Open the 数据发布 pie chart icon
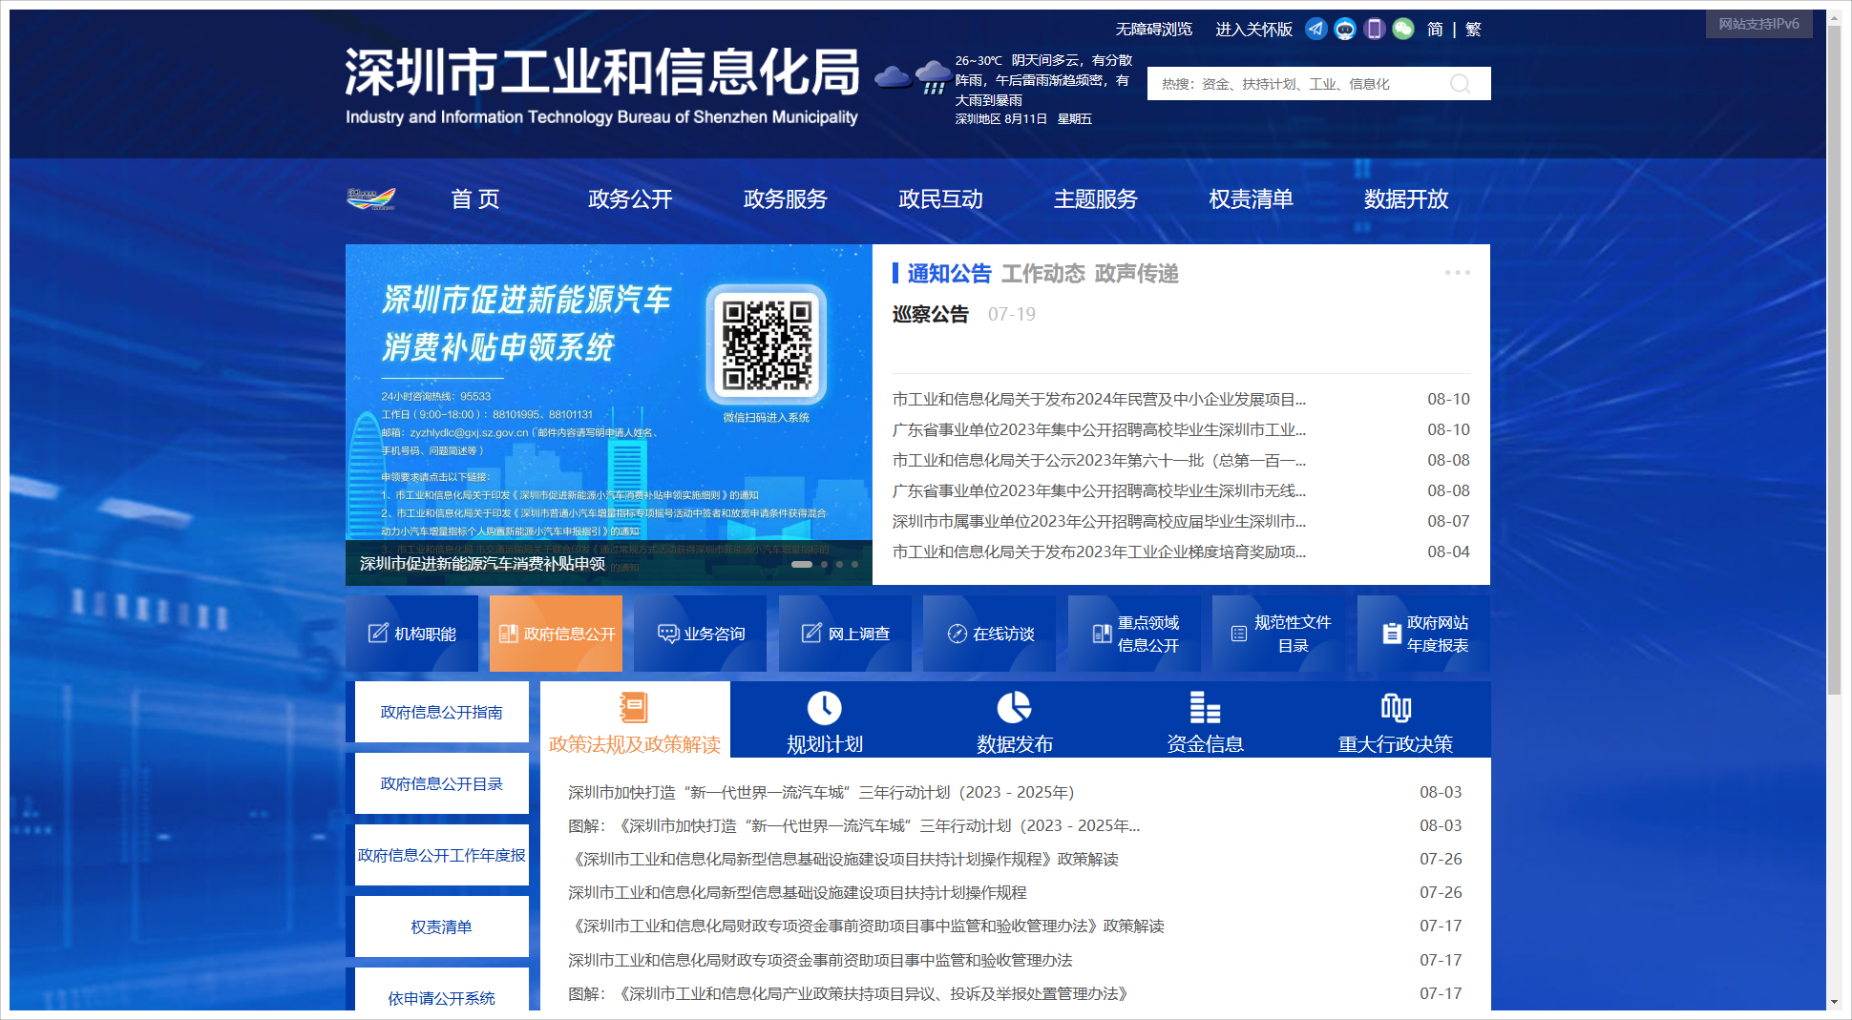1852x1020 pixels. [x=1014, y=708]
